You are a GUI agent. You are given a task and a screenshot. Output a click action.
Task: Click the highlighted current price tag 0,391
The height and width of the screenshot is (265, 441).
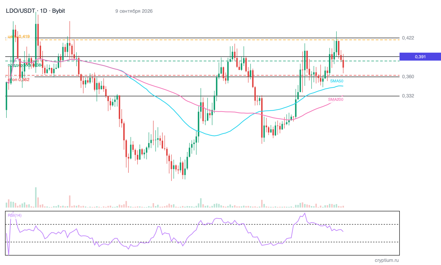[420, 57]
